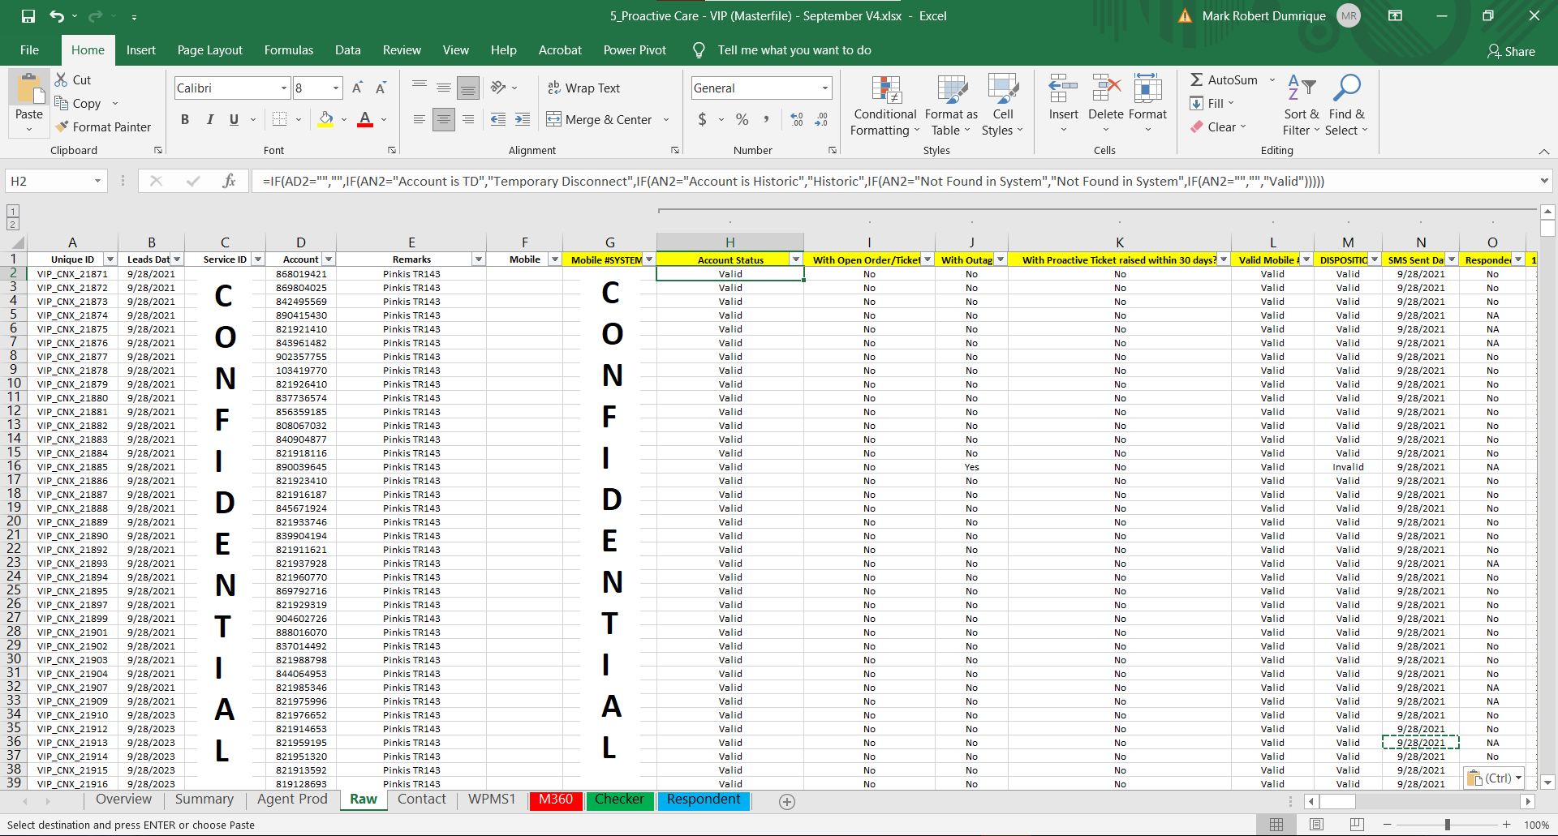
Task: Click Tell me what you want to do
Action: (x=794, y=50)
